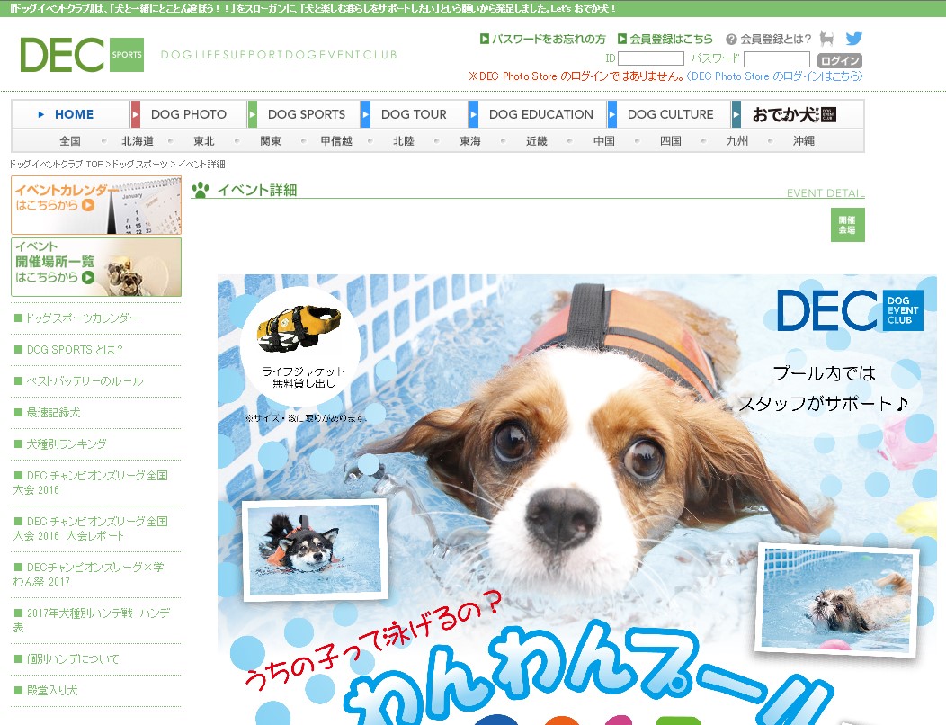The width and height of the screenshot is (946, 725).
Task: Click the gray dog icon beside Twitter
Action: point(826,39)
